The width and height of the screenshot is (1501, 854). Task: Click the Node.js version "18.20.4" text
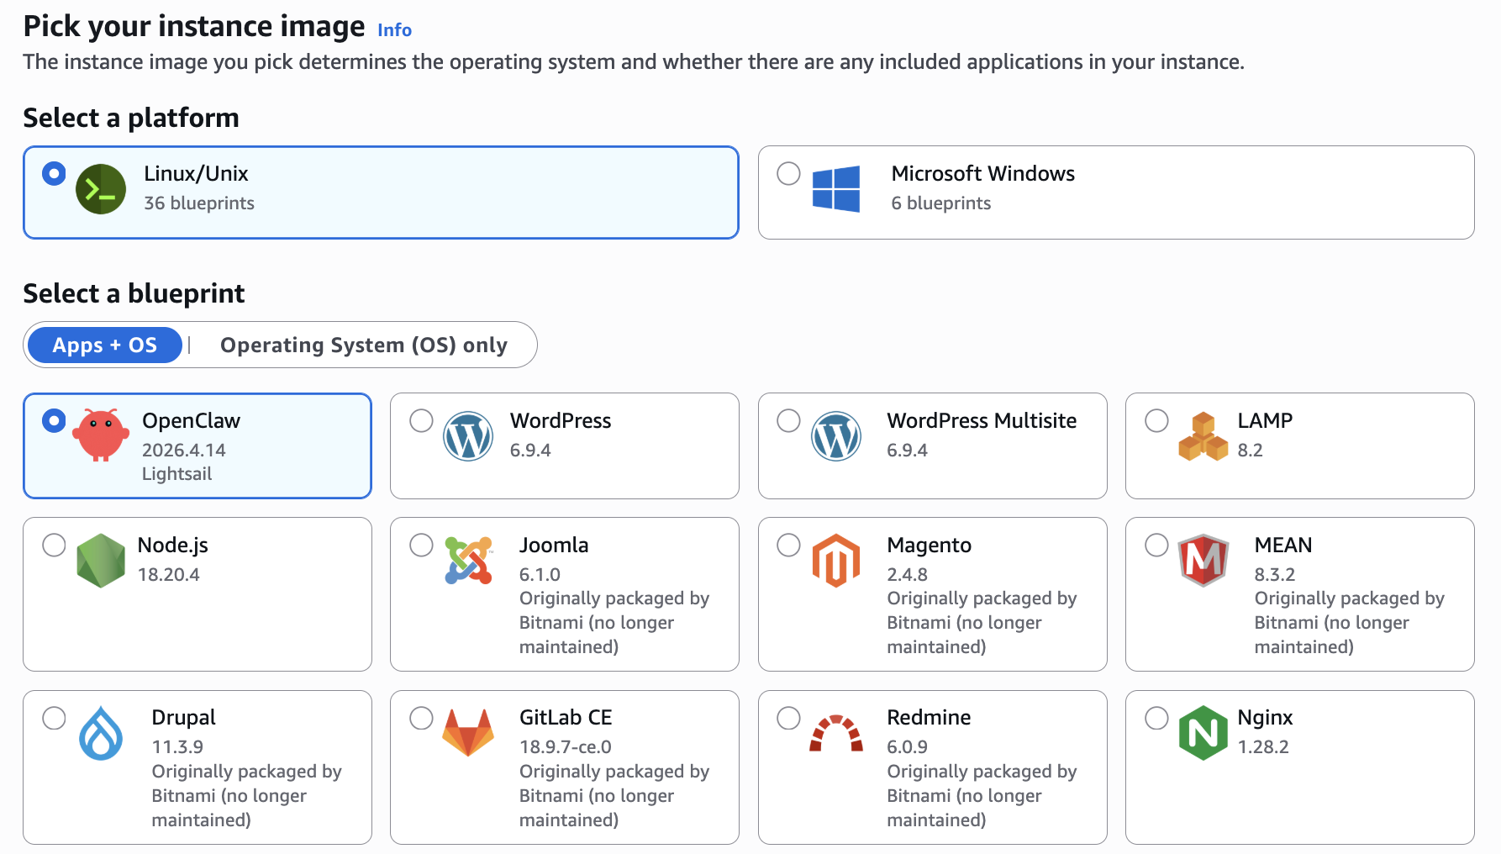click(169, 574)
